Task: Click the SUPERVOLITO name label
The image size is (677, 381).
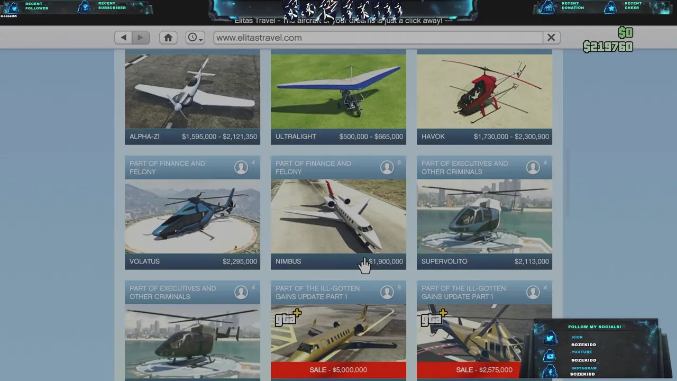Action: pos(444,261)
